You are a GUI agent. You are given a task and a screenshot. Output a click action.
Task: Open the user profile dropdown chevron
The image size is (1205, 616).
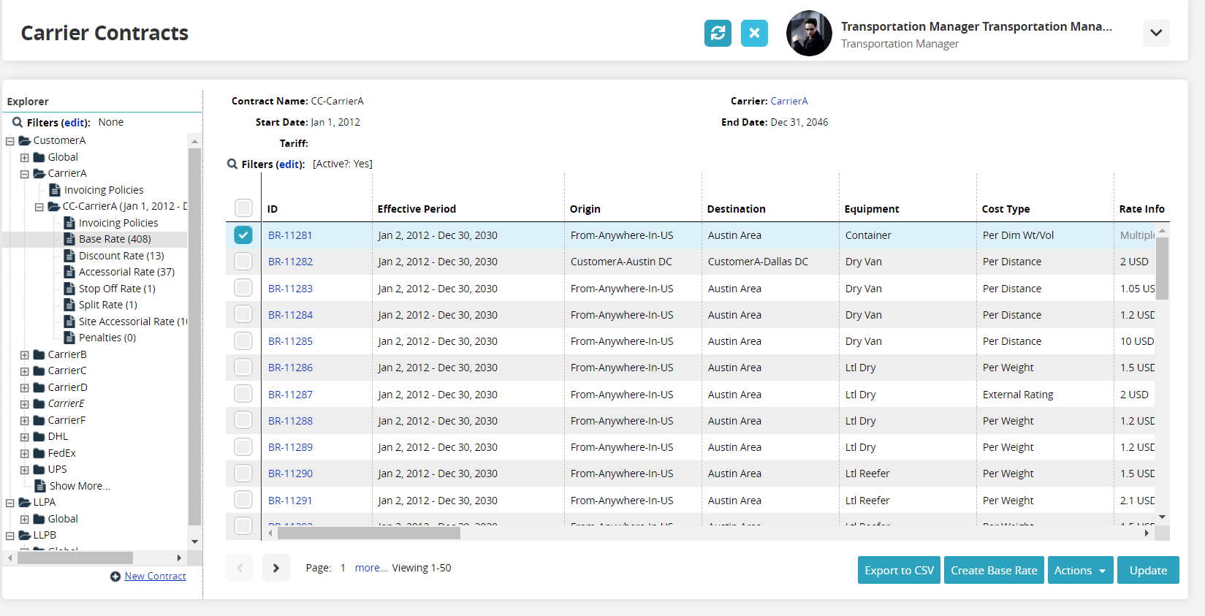(1155, 33)
